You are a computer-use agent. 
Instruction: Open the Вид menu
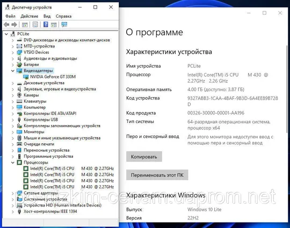point(47,16)
